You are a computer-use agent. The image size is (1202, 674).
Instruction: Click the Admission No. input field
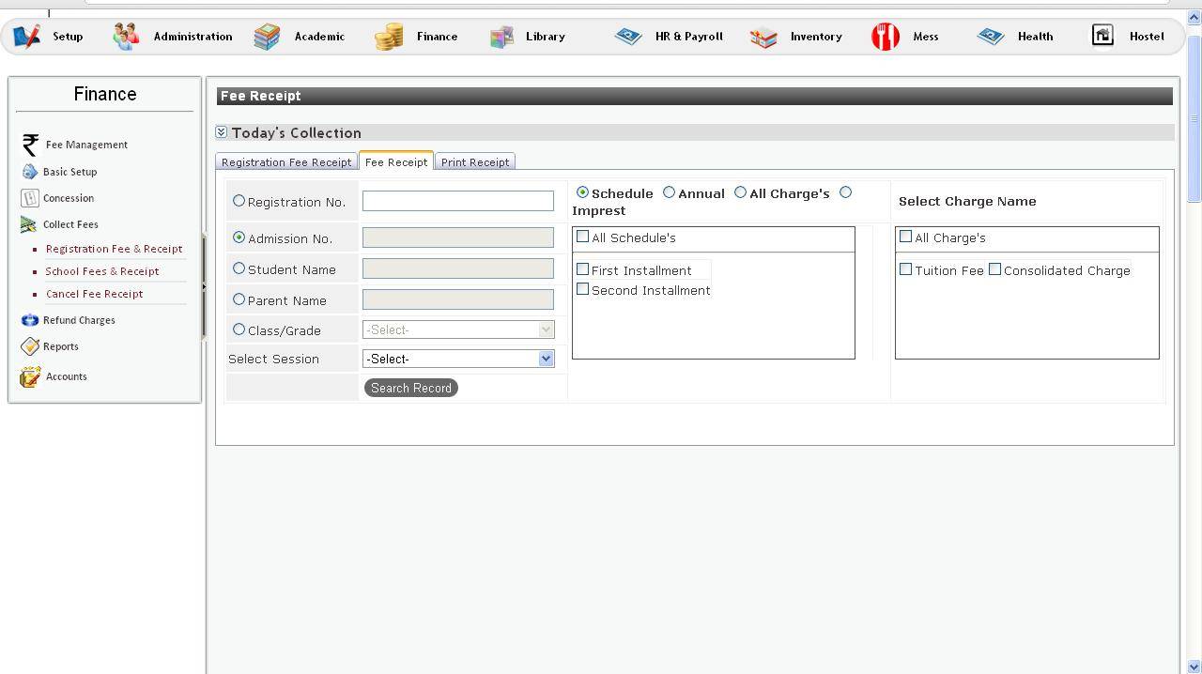point(458,237)
